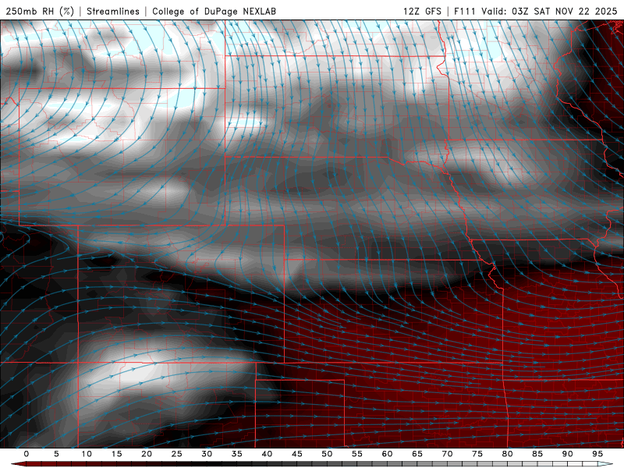Viewport: 624px width, 468px height.
Task: Select the 'F111' forecast hour text
Action: point(465,11)
